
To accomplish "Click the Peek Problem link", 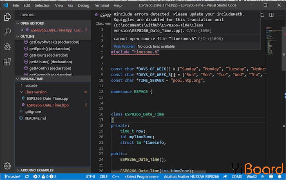I will coord(124,47).
